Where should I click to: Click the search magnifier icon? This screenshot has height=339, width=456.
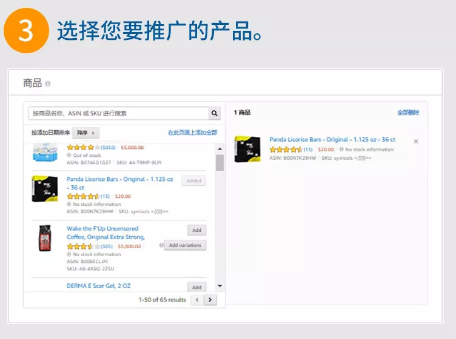tap(215, 113)
